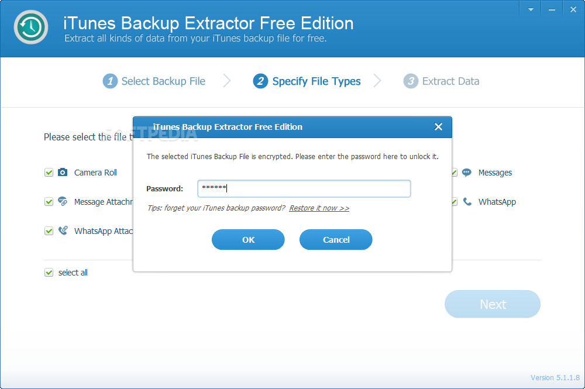Click the Message Attachments icon
This screenshot has width=585, height=389.
coord(63,201)
